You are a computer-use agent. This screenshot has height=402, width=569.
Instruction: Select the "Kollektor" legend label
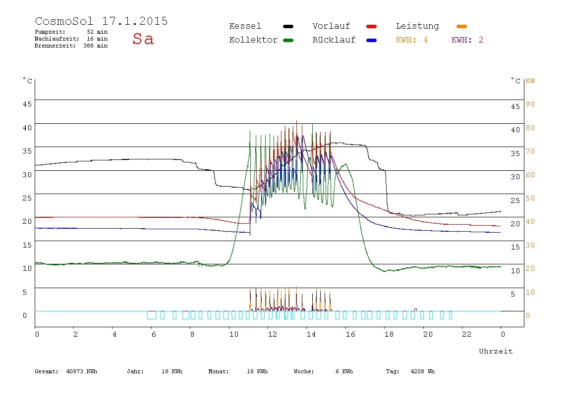point(253,40)
